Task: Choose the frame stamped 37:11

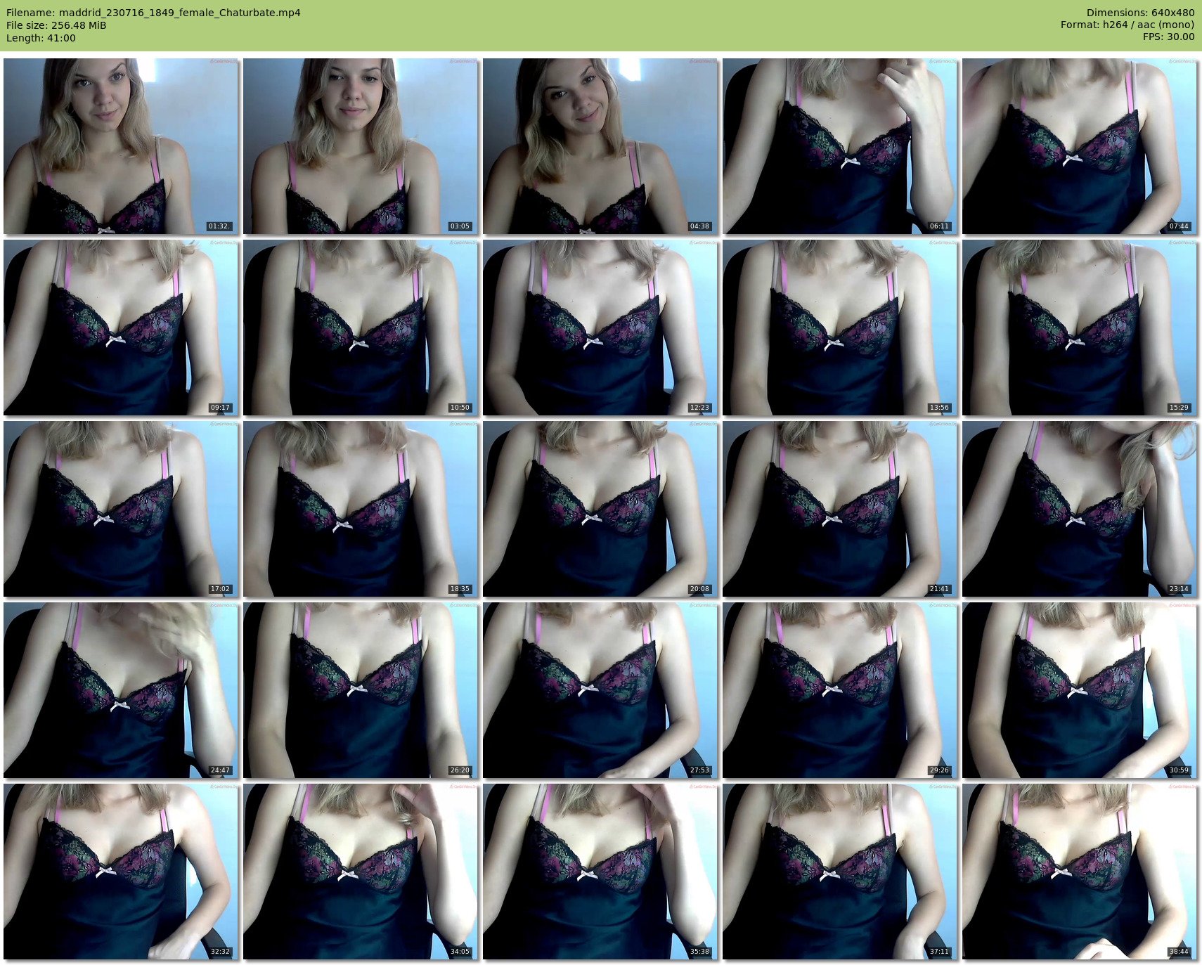Action: (840, 872)
